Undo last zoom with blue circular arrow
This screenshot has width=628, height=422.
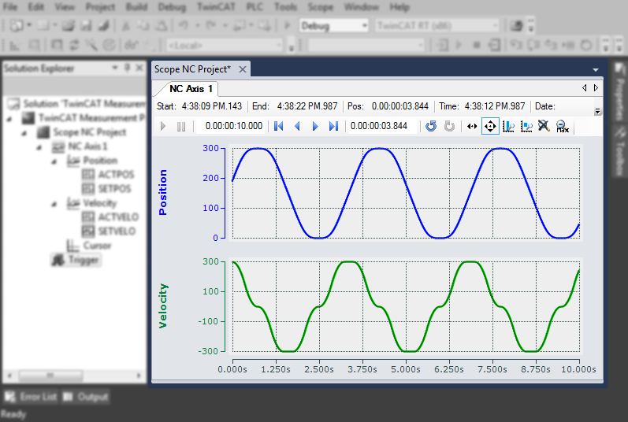(431, 127)
